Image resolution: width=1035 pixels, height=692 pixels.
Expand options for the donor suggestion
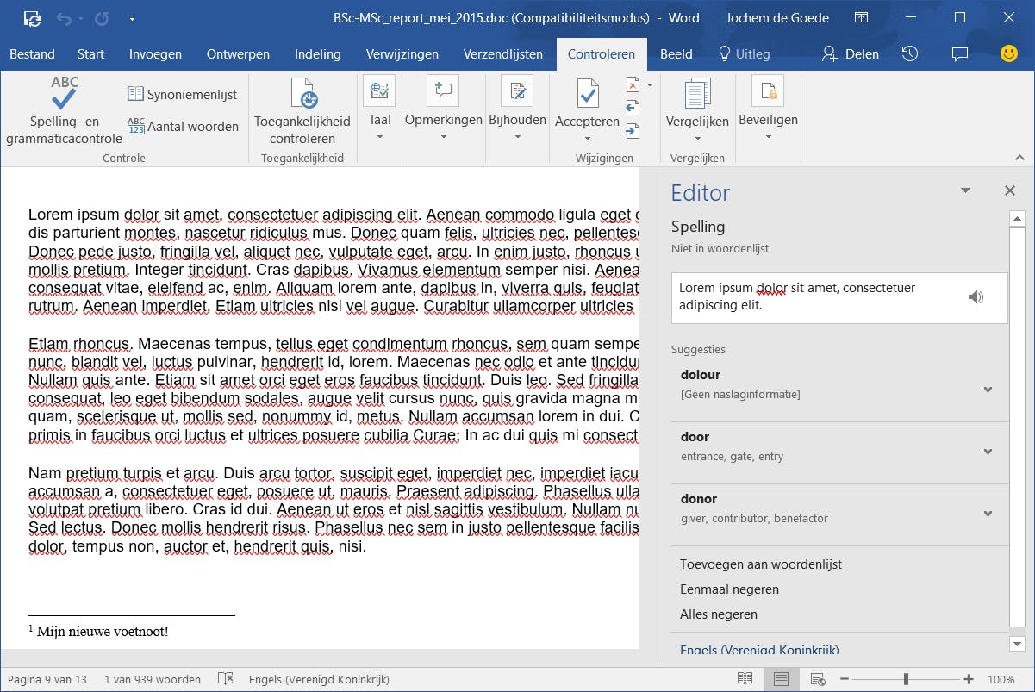(988, 514)
